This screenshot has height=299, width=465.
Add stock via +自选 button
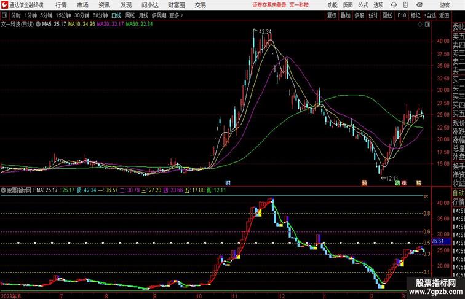430,15
